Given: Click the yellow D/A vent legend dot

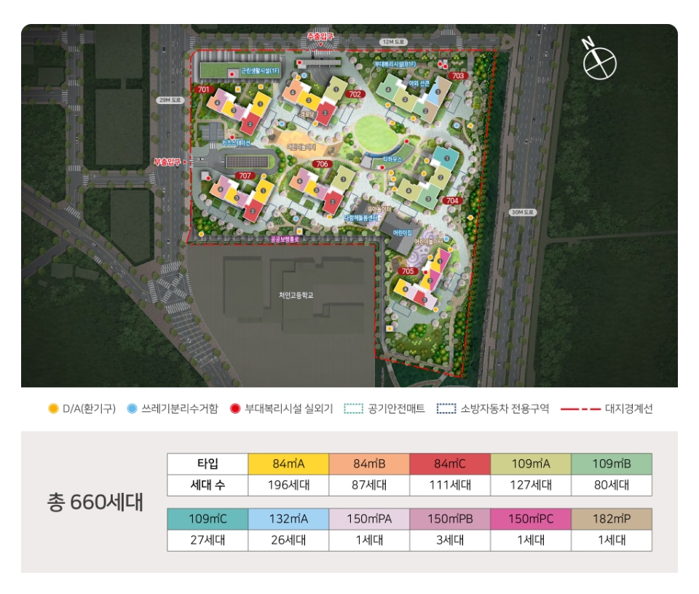Looking at the screenshot, I should 53,408.
